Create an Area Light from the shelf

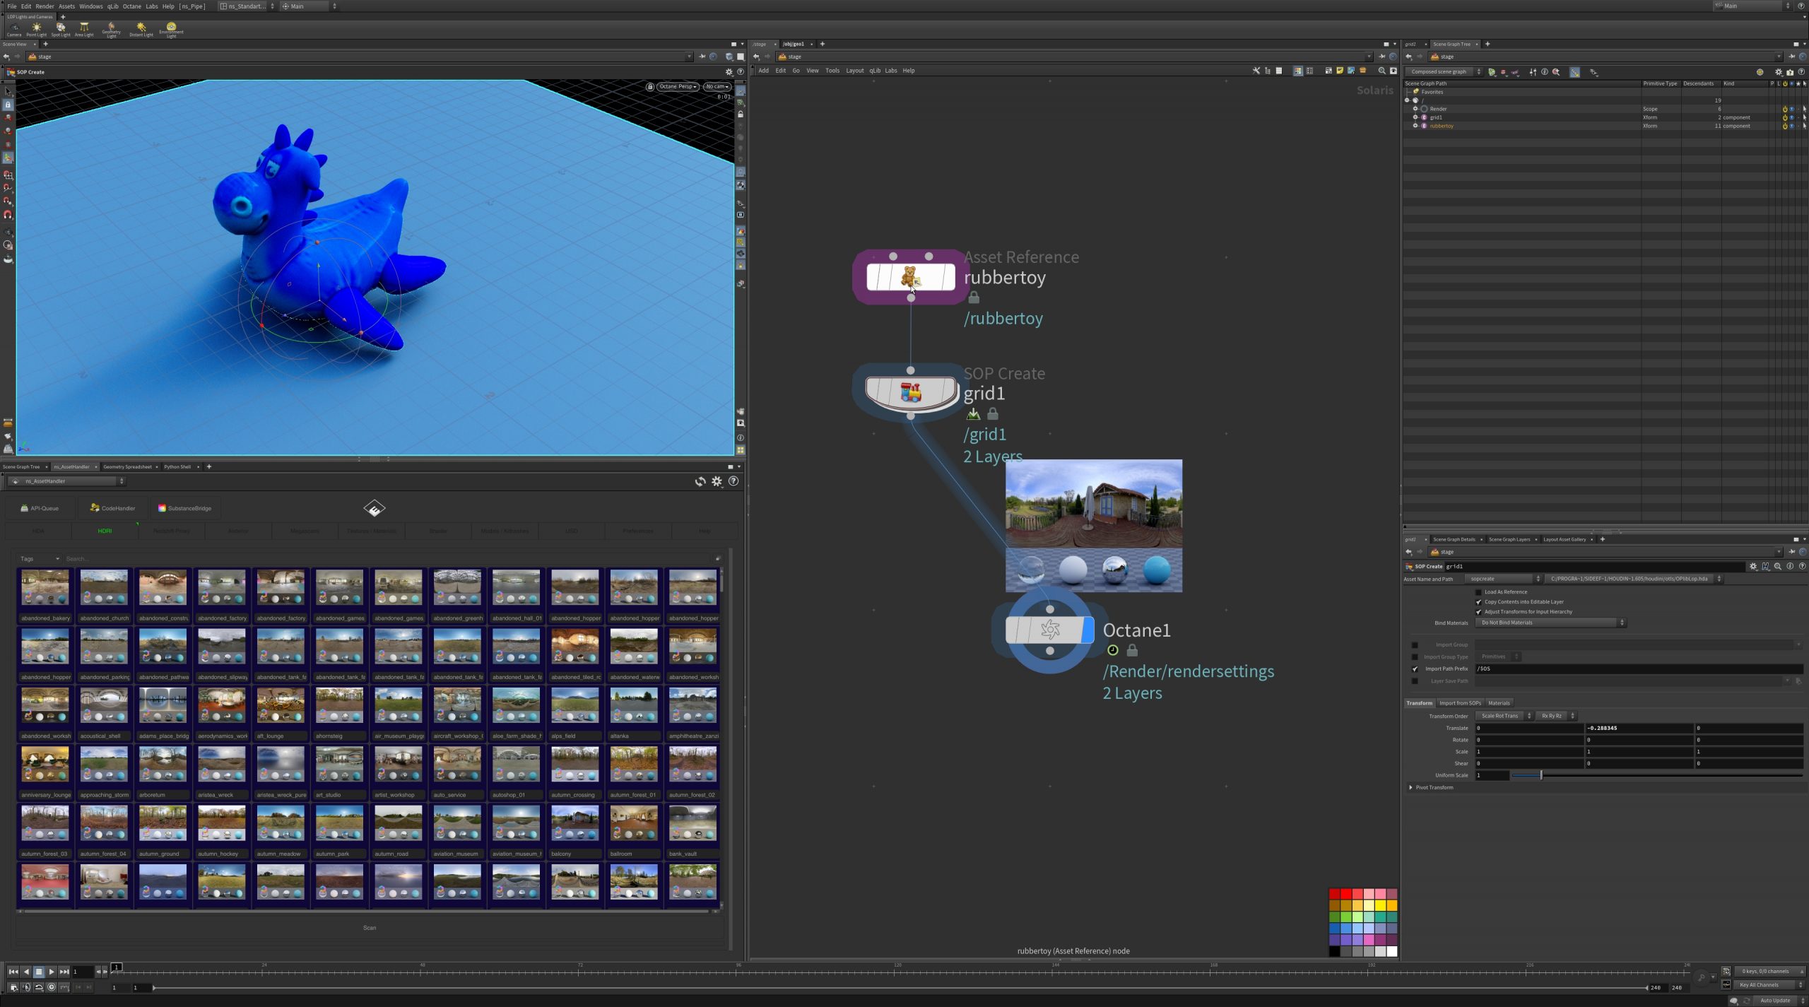83,28
